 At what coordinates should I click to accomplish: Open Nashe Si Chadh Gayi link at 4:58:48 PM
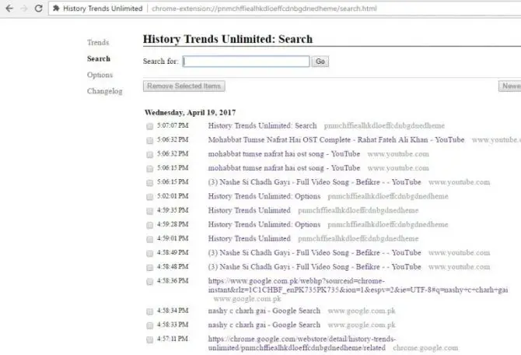click(x=315, y=267)
